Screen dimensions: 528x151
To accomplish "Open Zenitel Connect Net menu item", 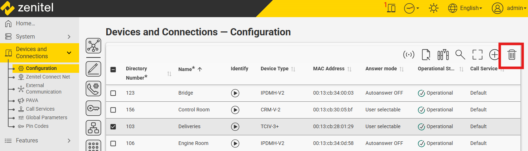I will pos(48,77).
